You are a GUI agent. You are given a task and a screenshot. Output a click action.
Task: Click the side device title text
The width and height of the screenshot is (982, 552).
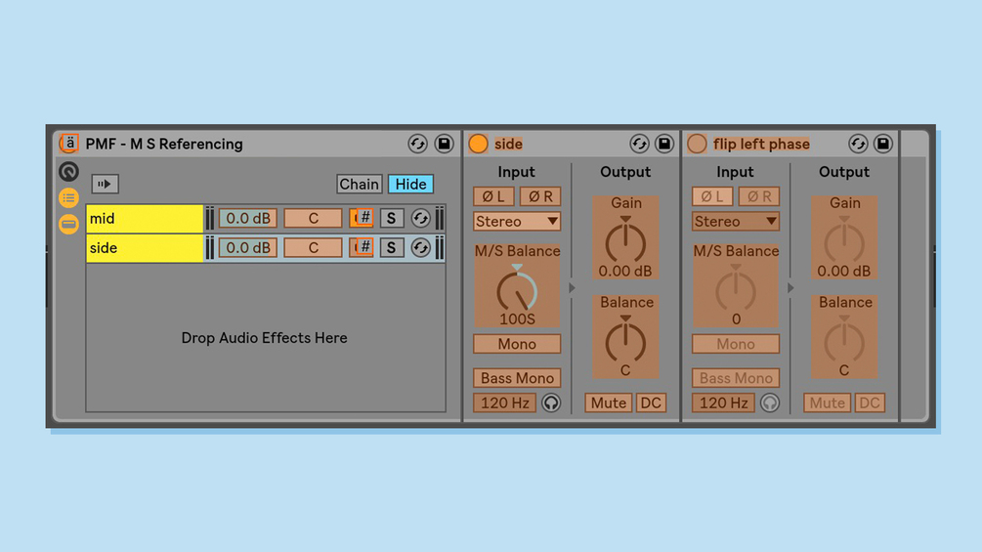pyautogui.click(x=508, y=144)
